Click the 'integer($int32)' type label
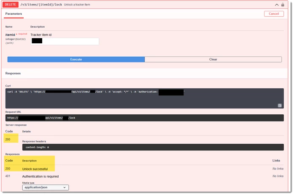Screen dimensions: 294x195 pos(15,39)
